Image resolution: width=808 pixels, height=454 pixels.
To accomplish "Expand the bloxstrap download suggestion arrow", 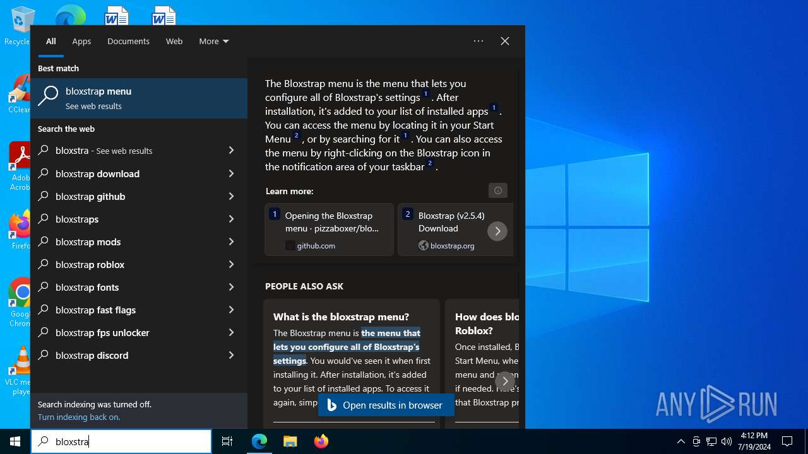I will 231,173.
